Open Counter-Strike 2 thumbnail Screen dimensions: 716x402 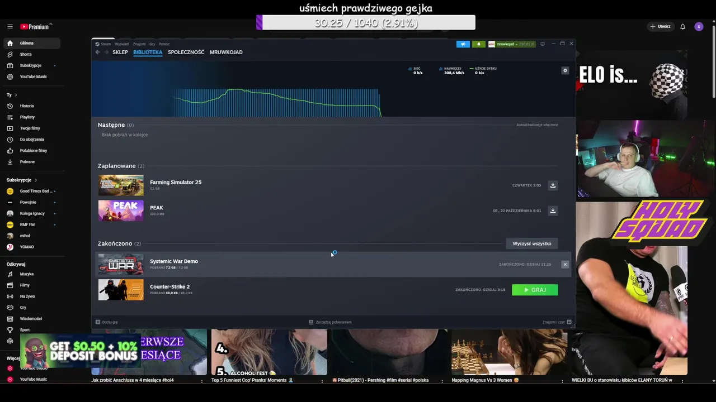[121, 290]
